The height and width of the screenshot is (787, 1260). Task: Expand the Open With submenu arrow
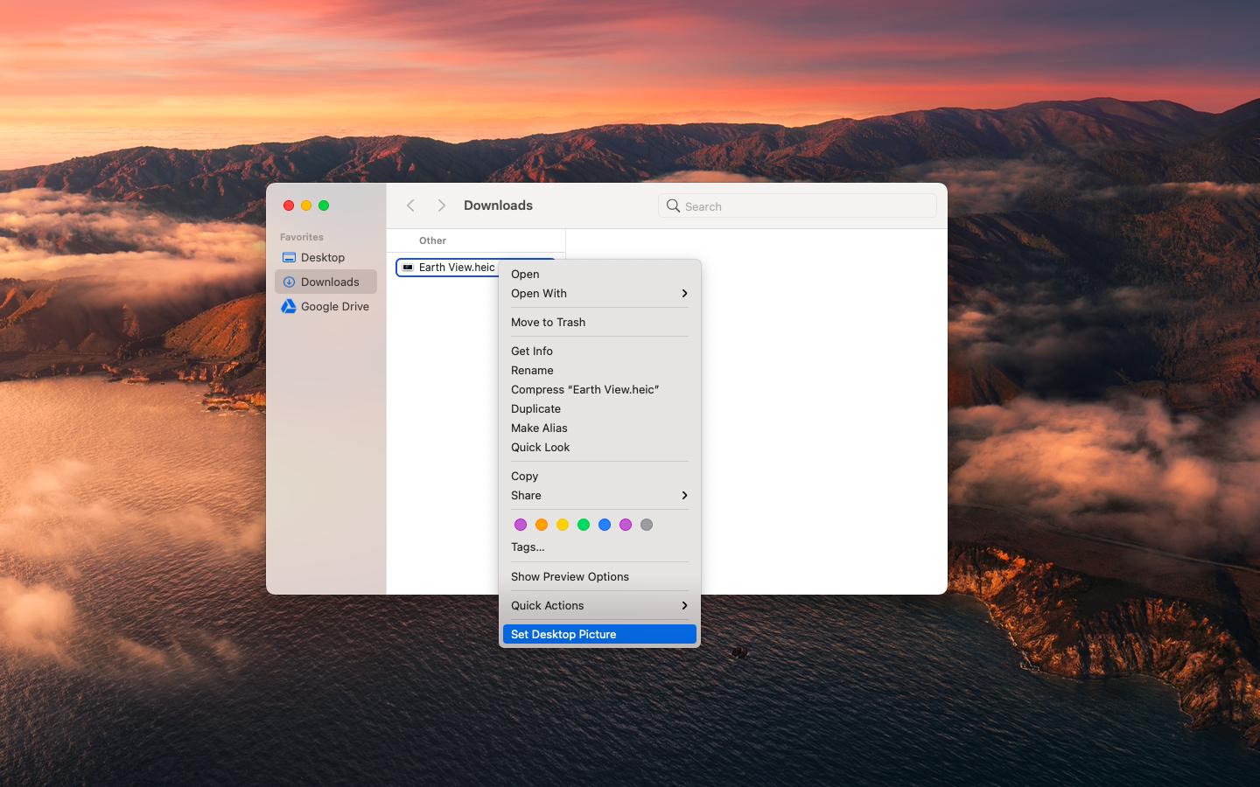tap(684, 293)
